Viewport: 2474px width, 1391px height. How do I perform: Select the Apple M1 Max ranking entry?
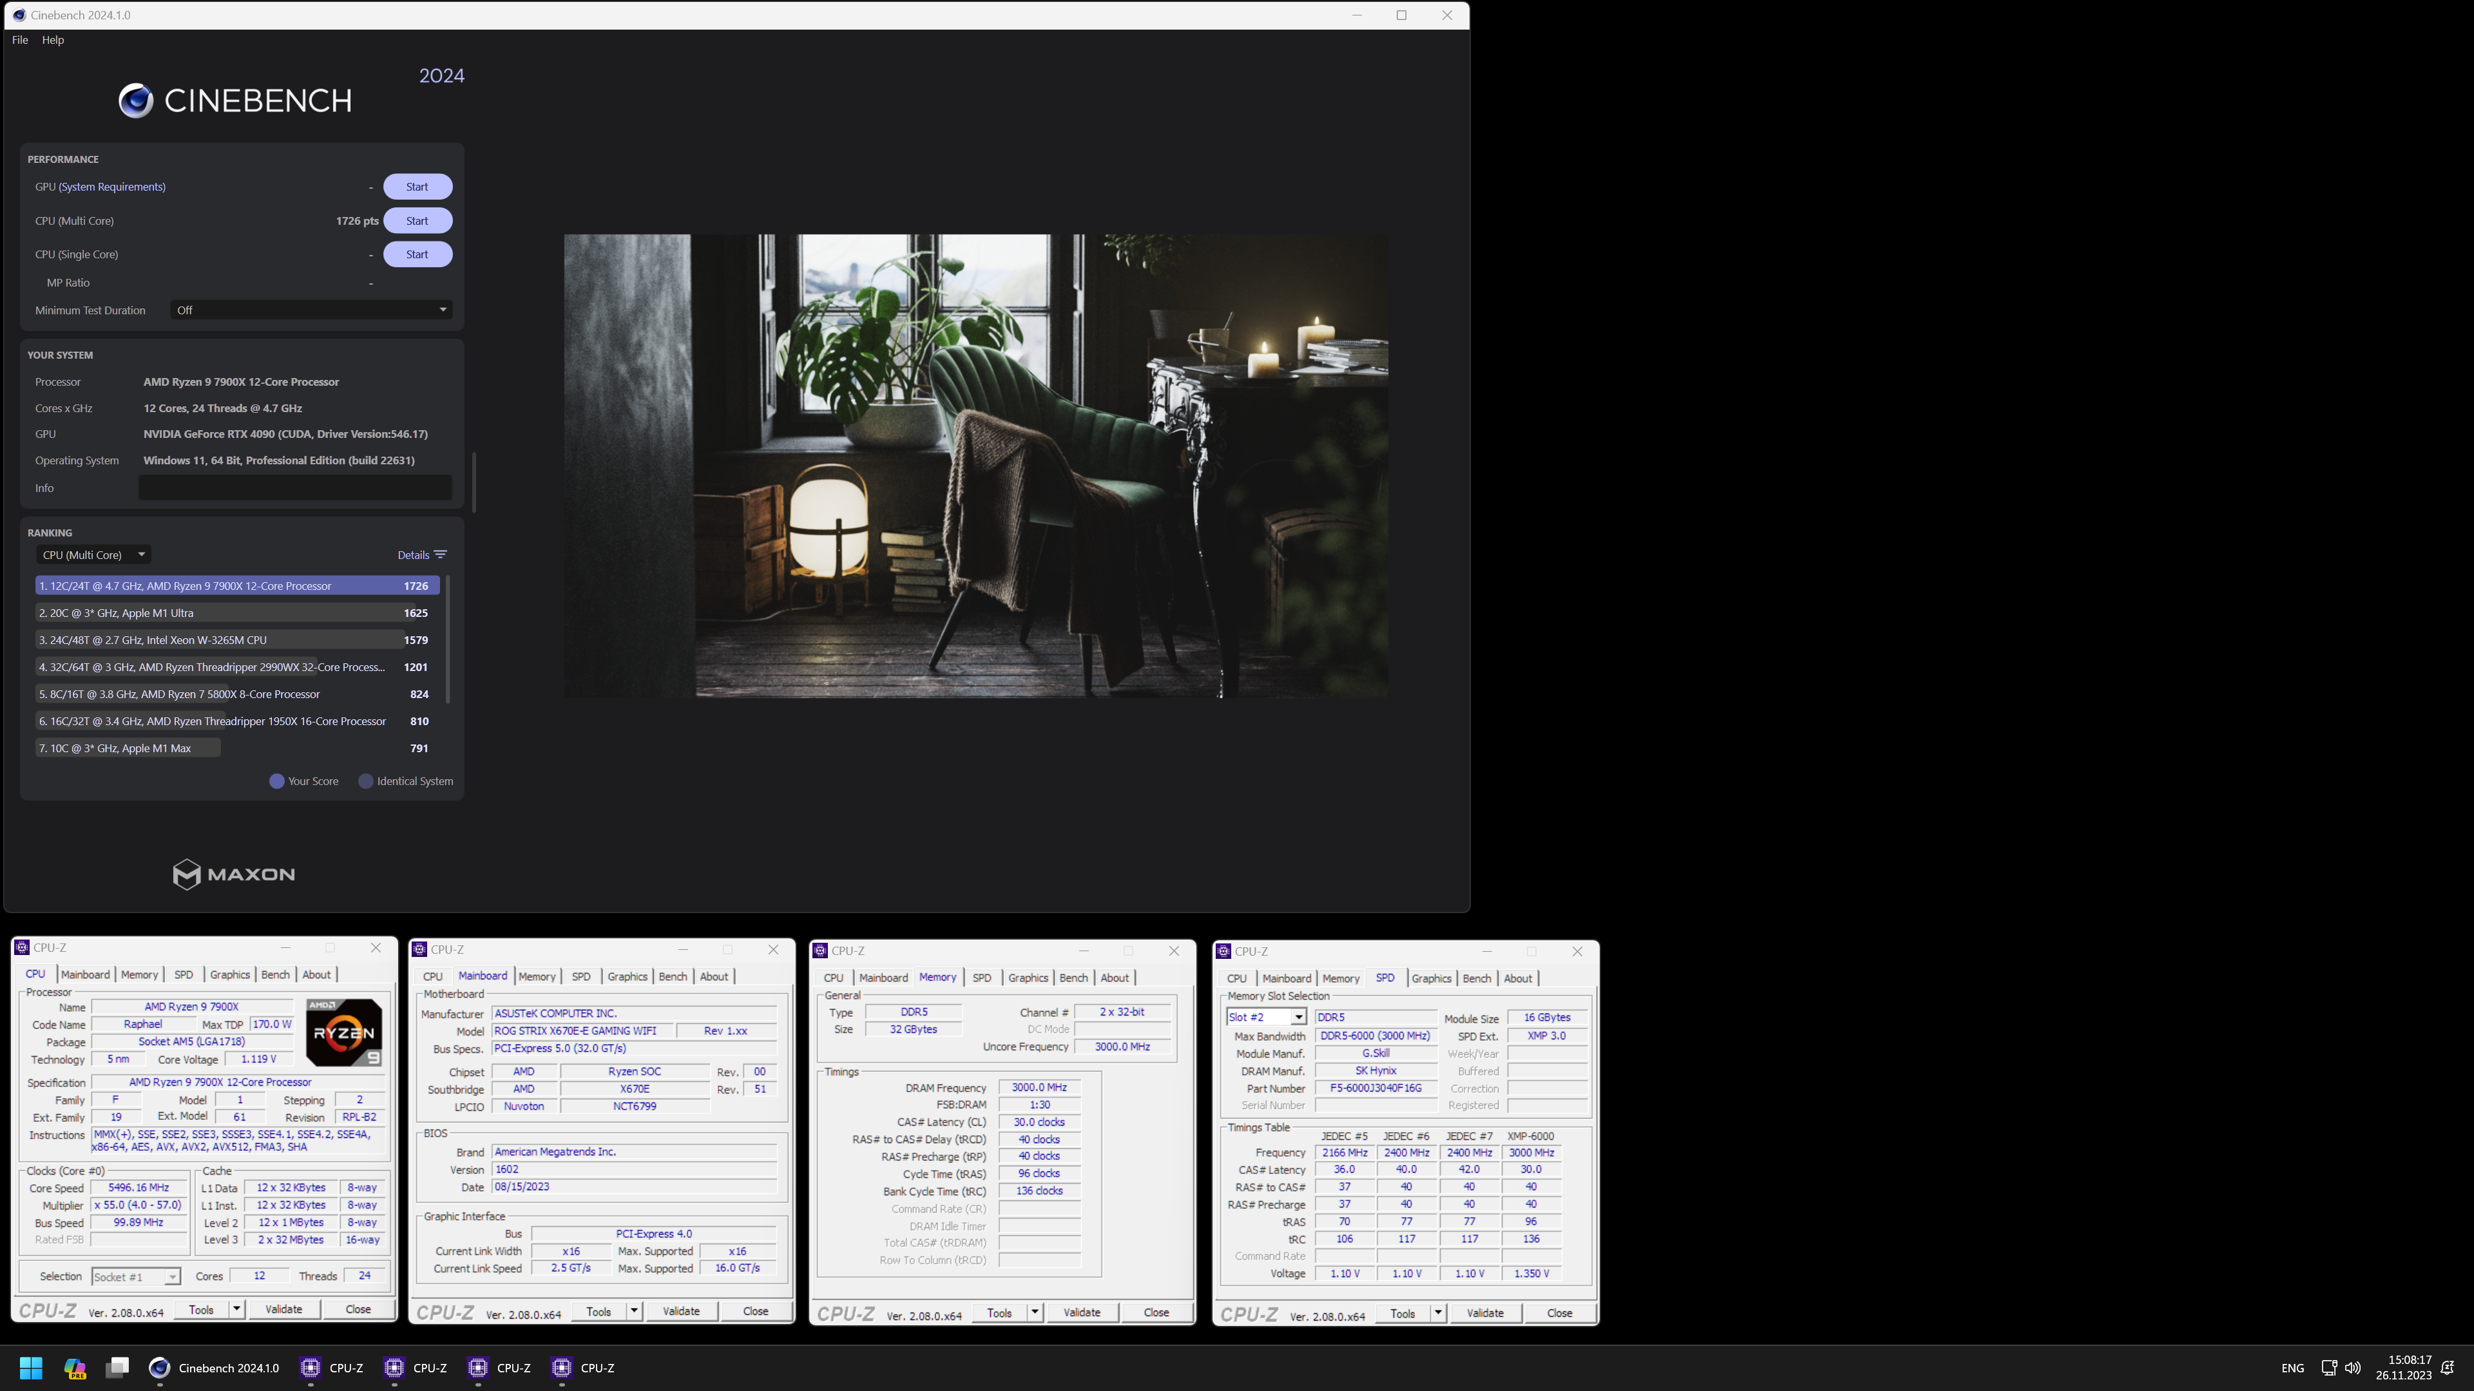pyautogui.click(x=237, y=748)
